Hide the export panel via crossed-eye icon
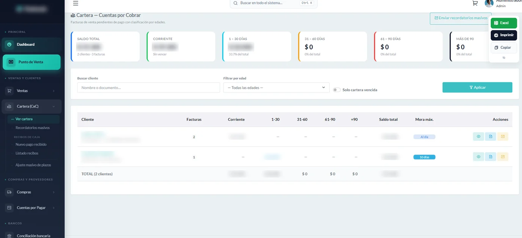The image size is (522, 238). click(x=504, y=58)
